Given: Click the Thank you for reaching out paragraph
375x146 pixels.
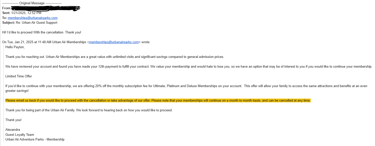Looking at the screenshot, I should click(x=114, y=57).
